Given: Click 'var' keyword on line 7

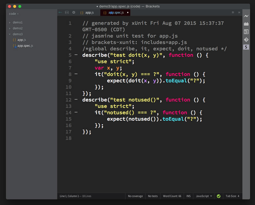Looking at the screenshot, I should pos(99,68).
